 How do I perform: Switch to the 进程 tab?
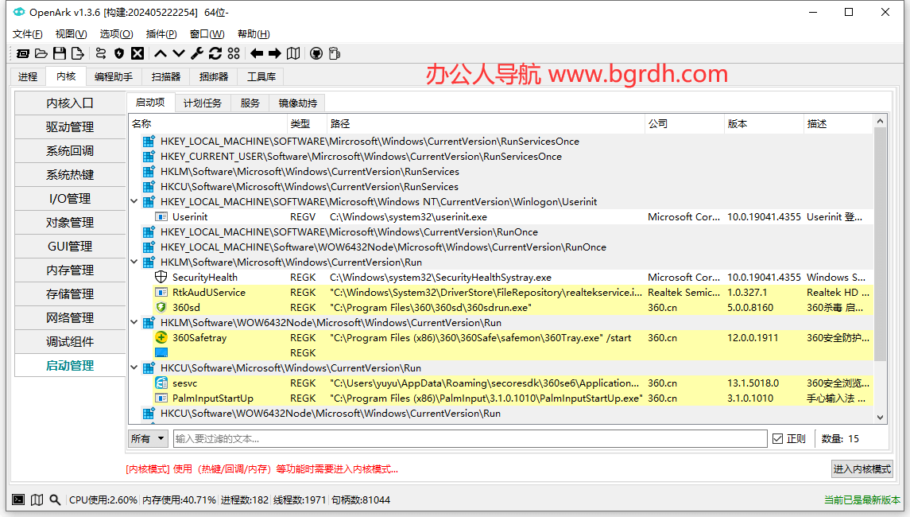tap(28, 76)
